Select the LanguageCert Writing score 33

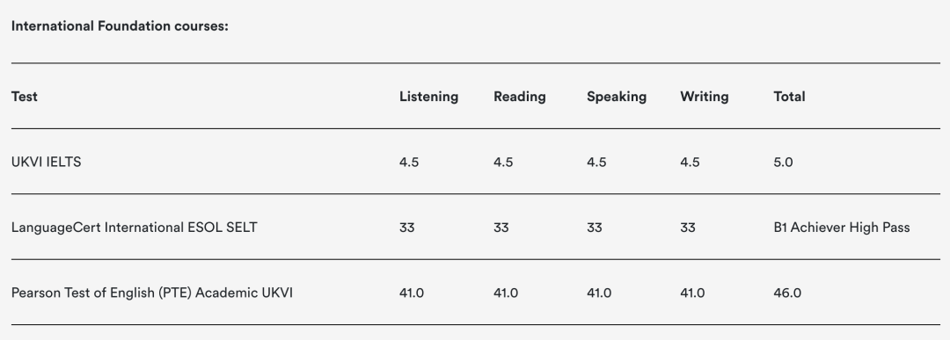[x=688, y=228]
